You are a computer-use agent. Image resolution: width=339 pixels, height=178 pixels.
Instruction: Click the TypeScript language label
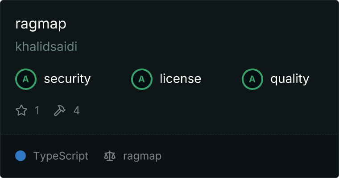[61, 156]
